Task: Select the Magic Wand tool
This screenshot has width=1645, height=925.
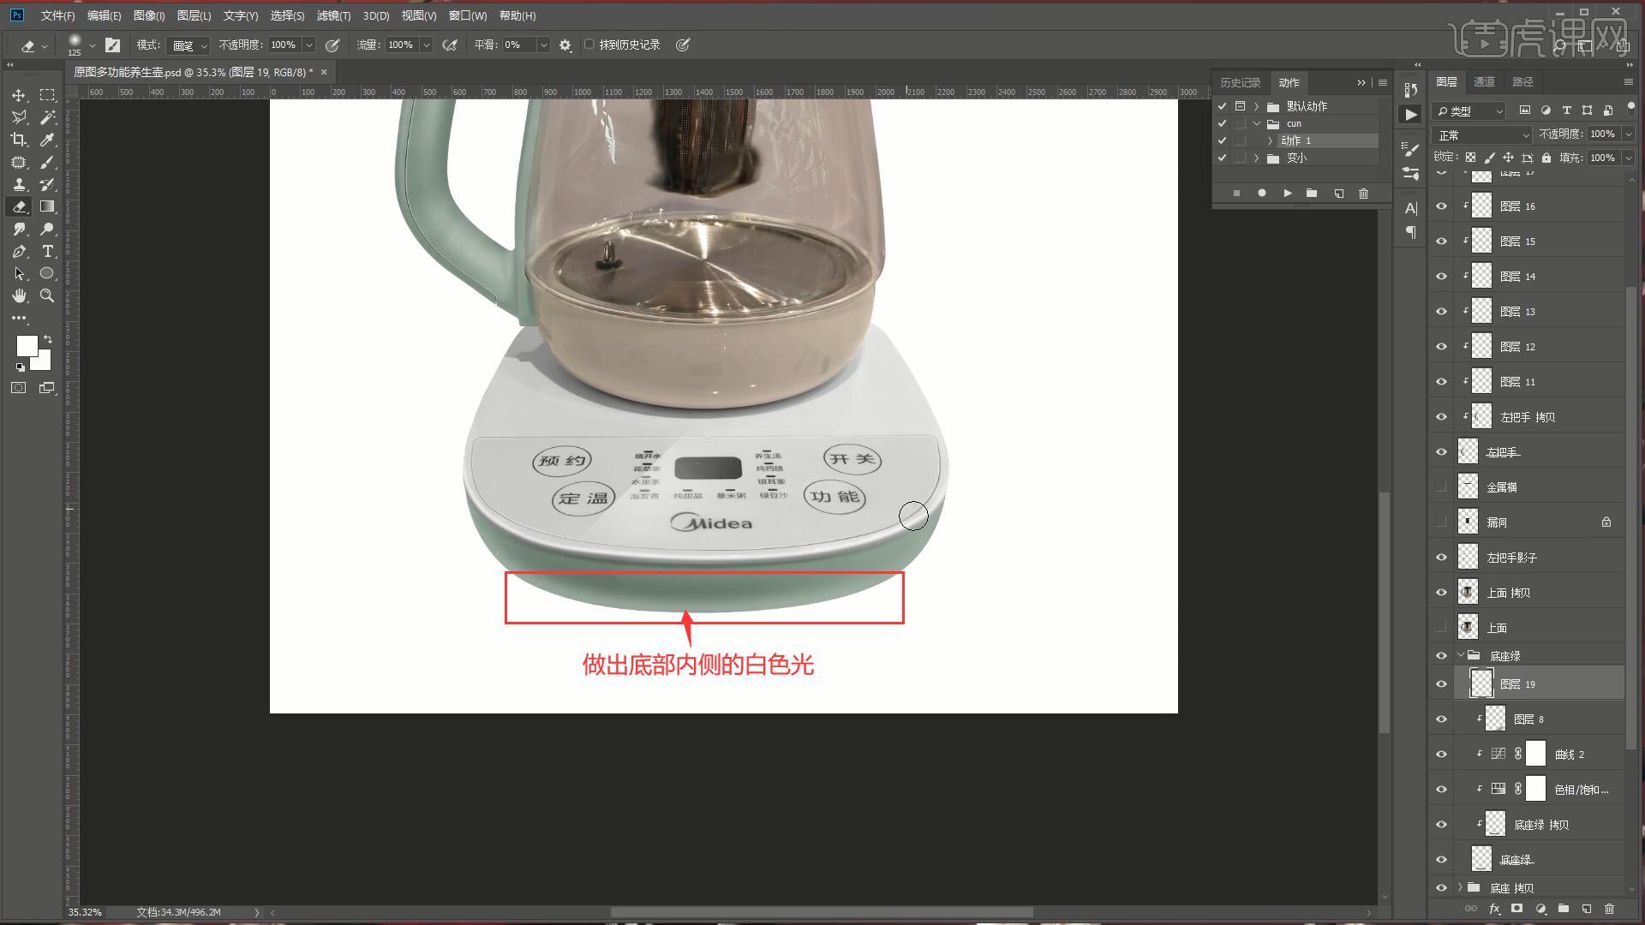Action: coord(47,117)
